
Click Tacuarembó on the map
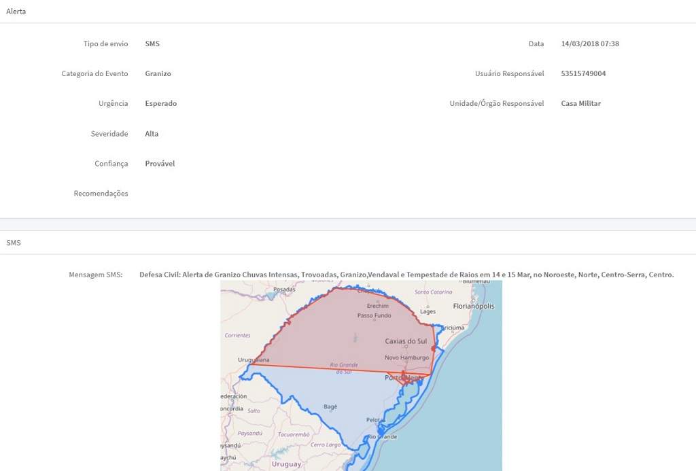click(294, 434)
